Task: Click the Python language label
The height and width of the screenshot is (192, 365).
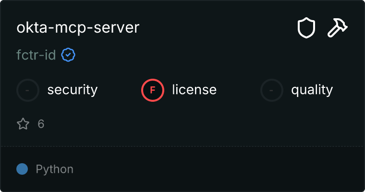Action: (55, 169)
